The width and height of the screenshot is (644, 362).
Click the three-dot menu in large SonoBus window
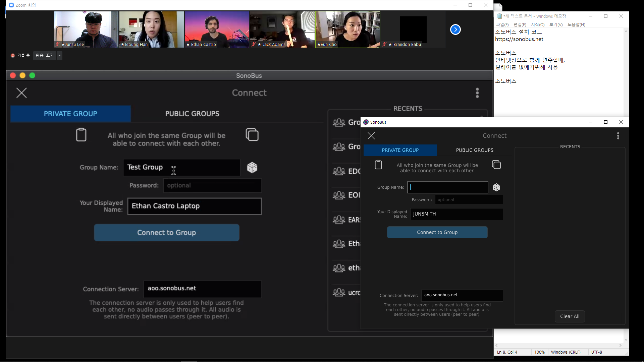(477, 93)
